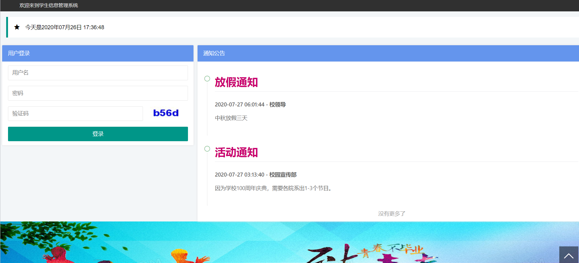
Task: Click the 欢迎来到学生信息管理系统 header text
Action: tap(49, 6)
